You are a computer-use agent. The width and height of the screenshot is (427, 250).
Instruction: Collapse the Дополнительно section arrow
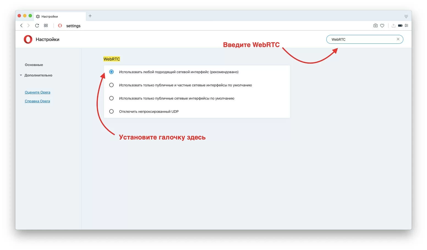(x=21, y=75)
